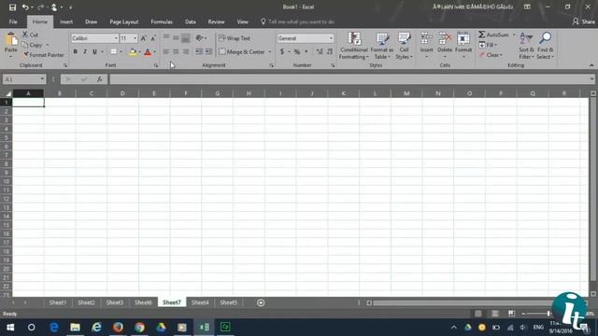Open Find & Select magnifier menu
The image size is (598, 336).
coord(546,46)
